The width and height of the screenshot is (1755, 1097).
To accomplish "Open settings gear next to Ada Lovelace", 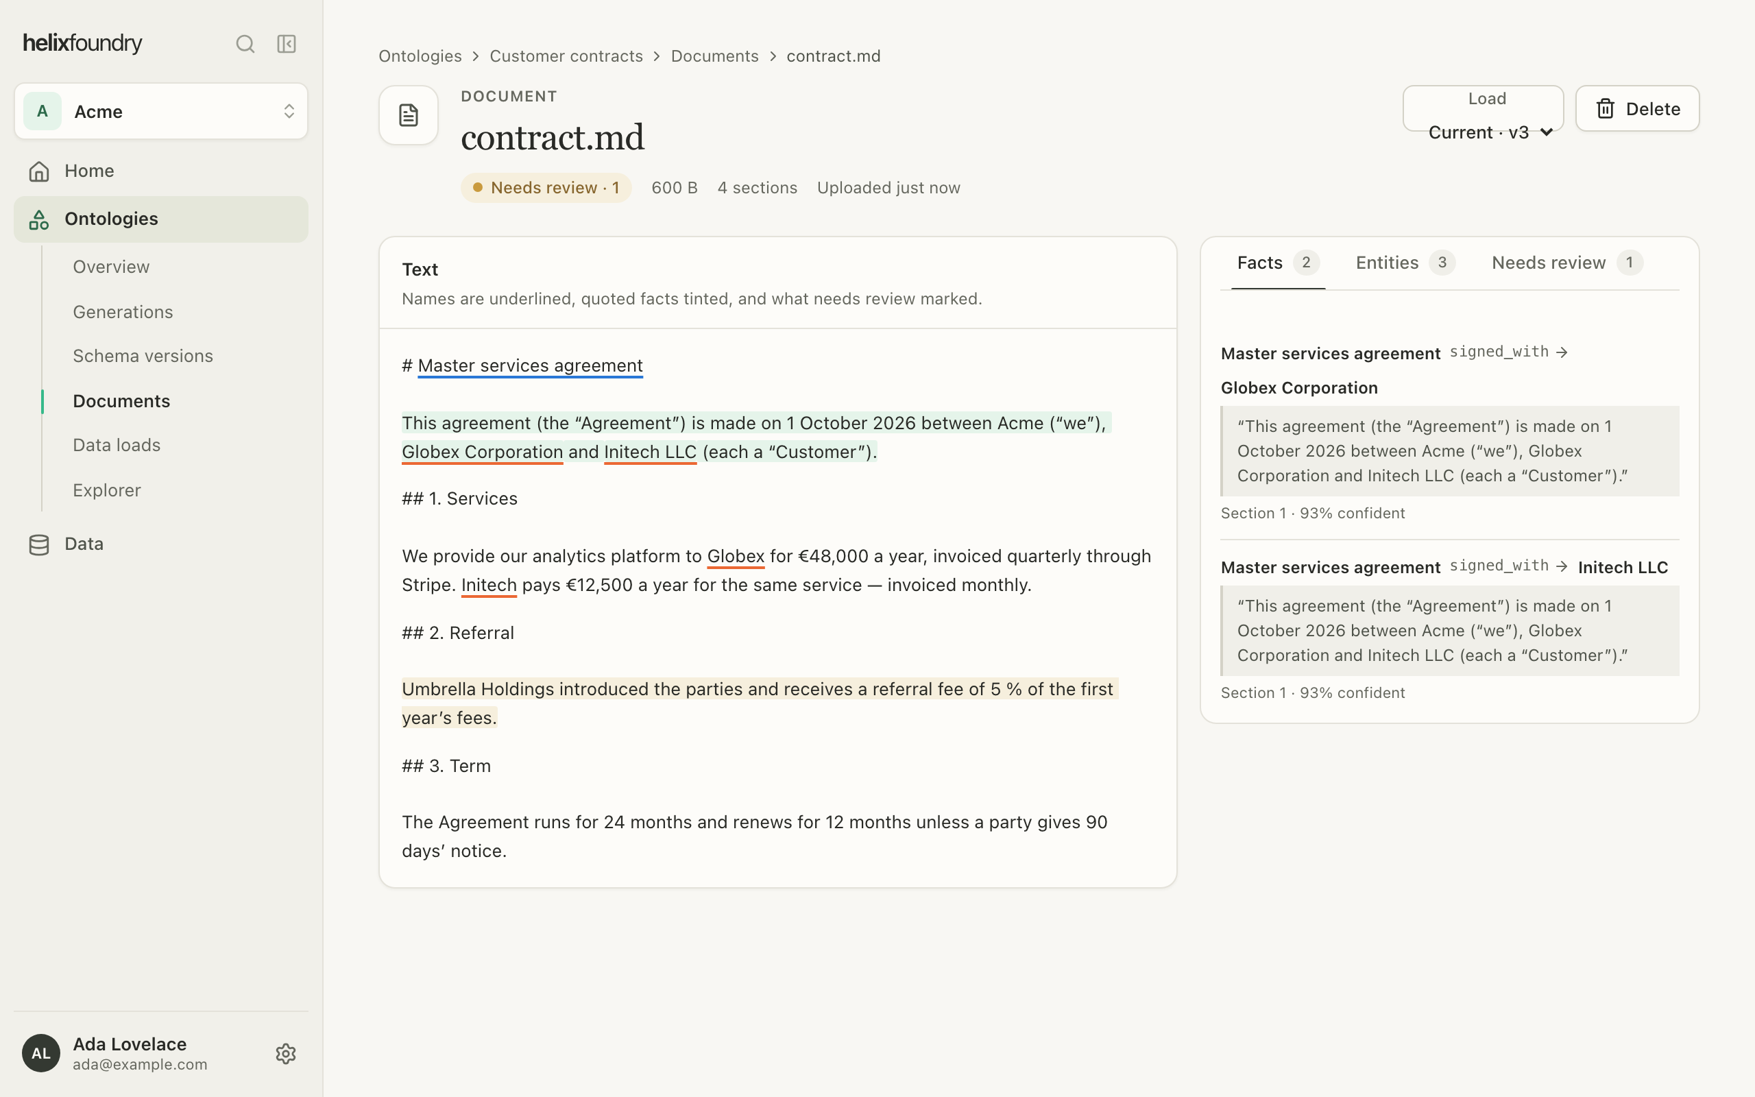I will point(286,1054).
